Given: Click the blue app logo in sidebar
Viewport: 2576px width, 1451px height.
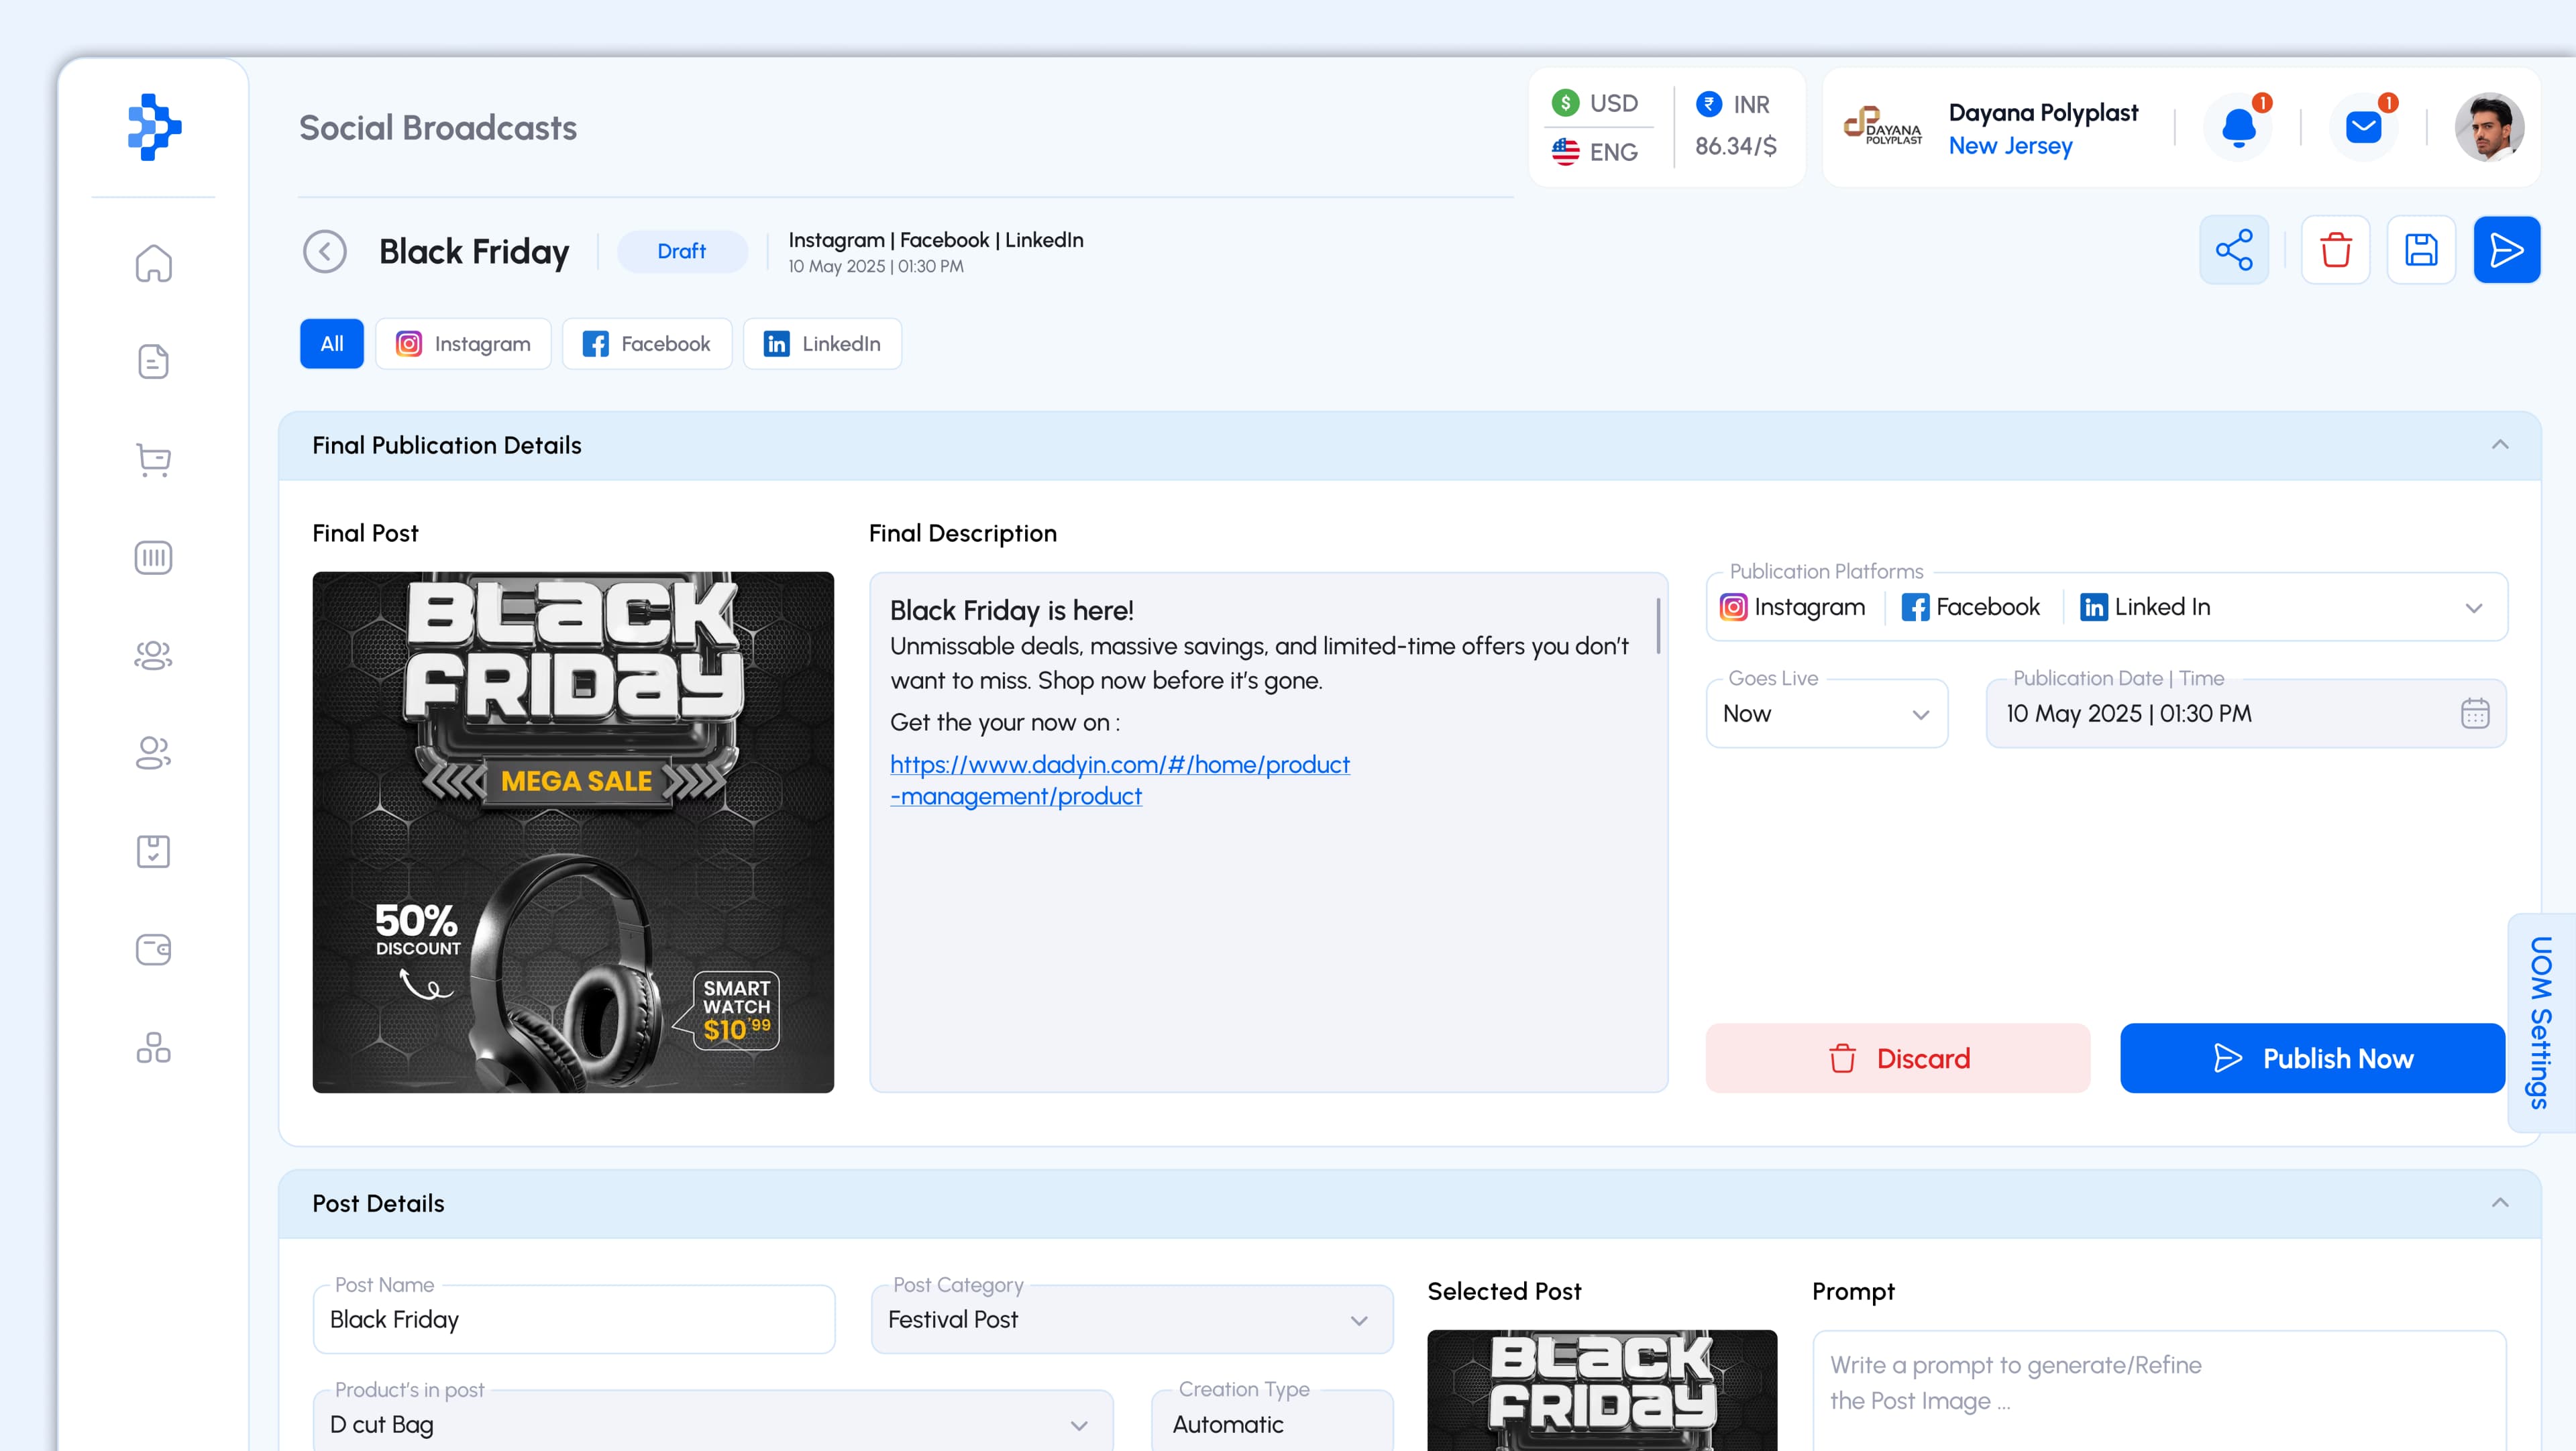Looking at the screenshot, I should point(154,127).
